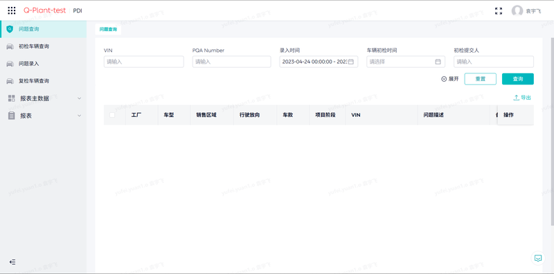Click the Q-Plant-test logo text
The height and width of the screenshot is (274, 554).
[44, 10]
